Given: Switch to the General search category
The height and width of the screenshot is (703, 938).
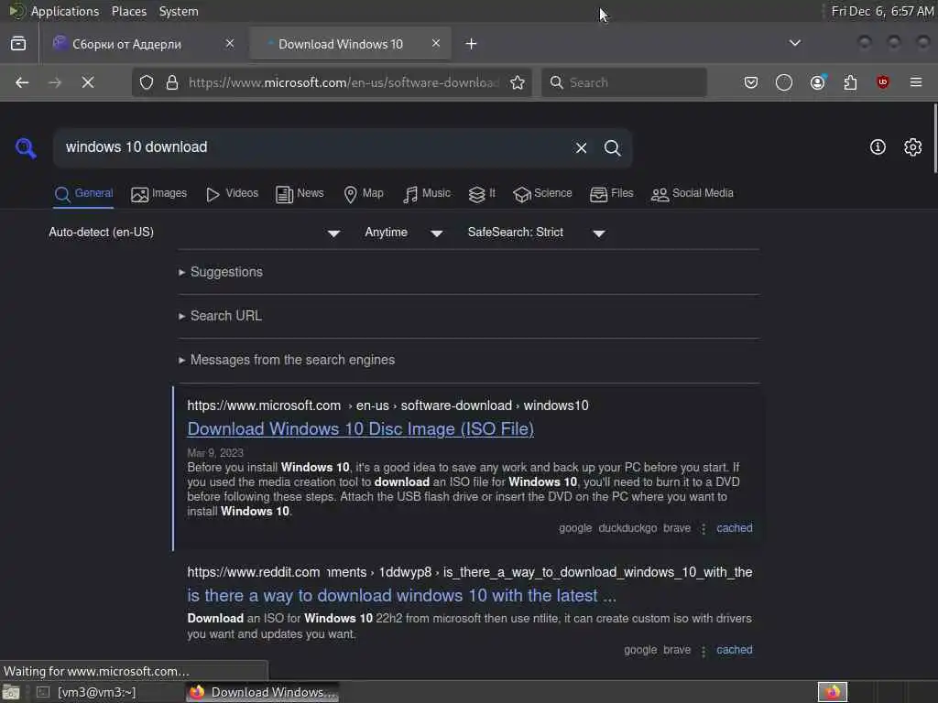Looking at the screenshot, I should [83, 194].
